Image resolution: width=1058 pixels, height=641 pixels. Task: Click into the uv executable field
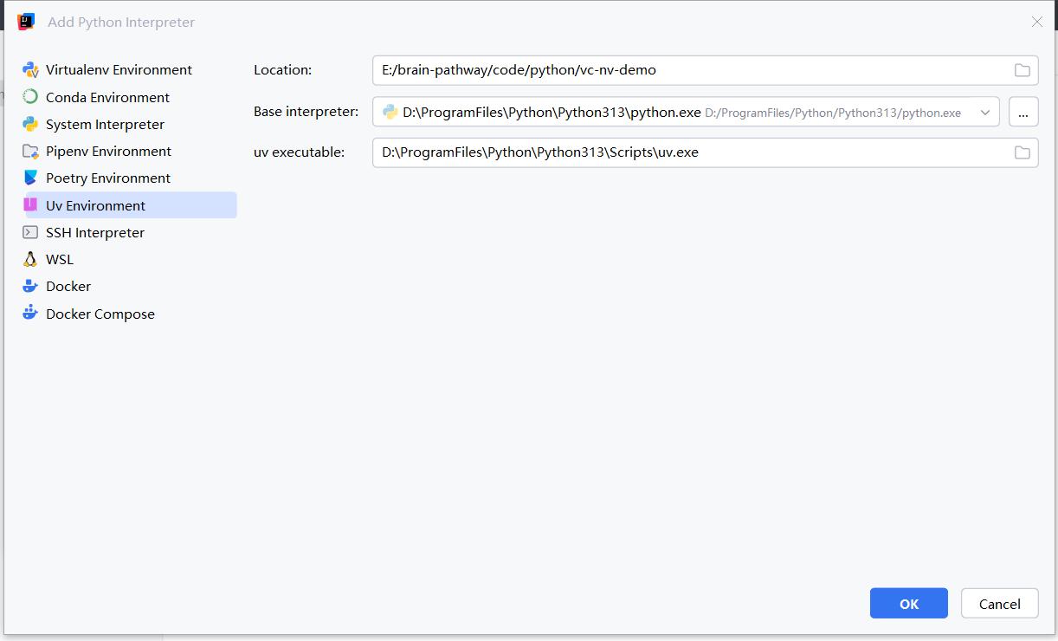[706, 152]
